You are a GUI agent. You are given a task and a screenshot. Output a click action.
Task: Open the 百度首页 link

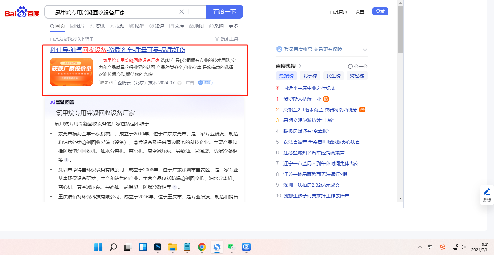pos(339,12)
